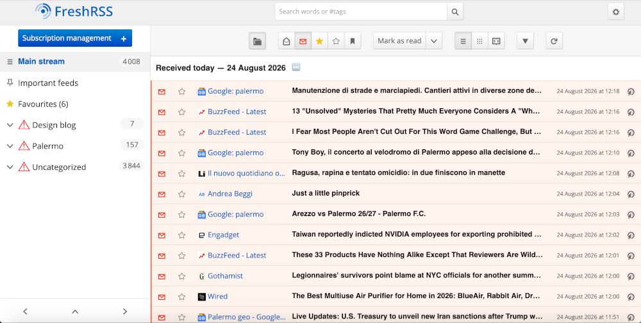Open the Gothamist feed link

coord(221,276)
